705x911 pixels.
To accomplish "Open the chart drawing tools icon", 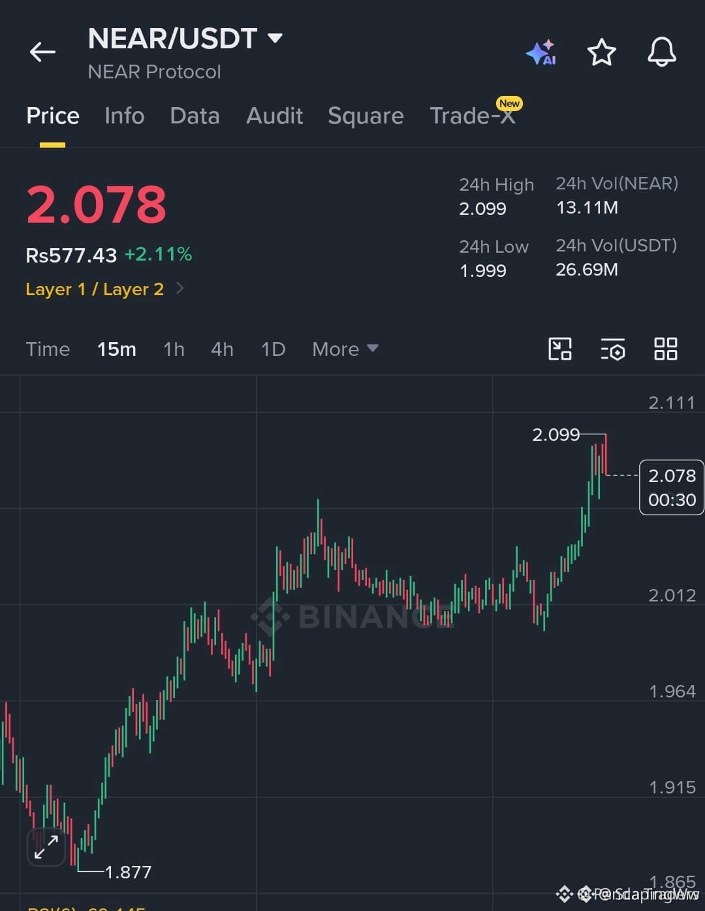I will [x=560, y=349].
